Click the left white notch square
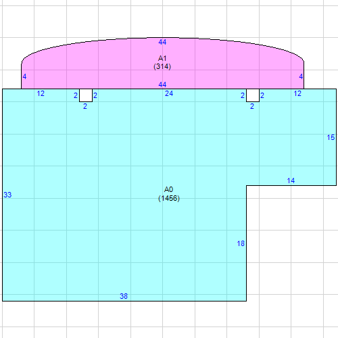 pos(86,95)
